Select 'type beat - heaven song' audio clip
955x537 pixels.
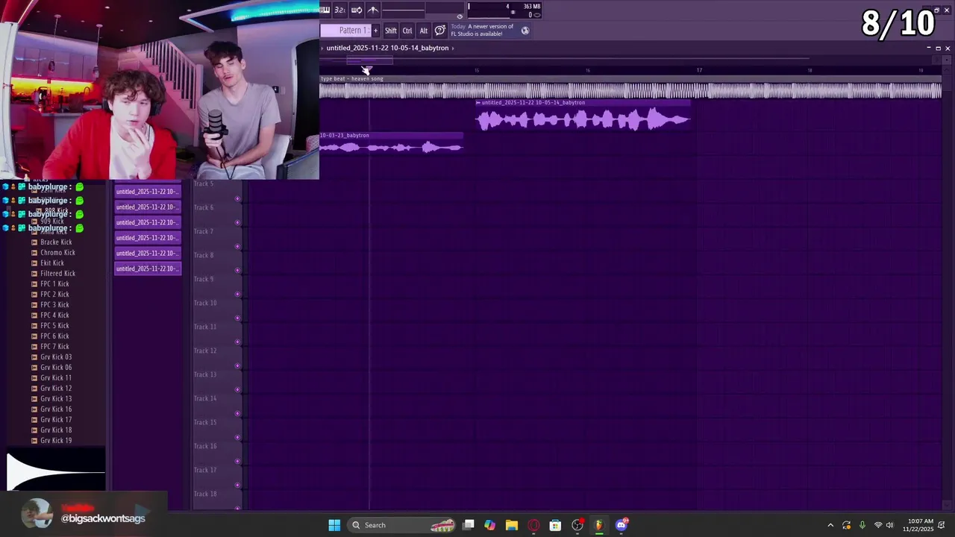(x=630, y=87)
